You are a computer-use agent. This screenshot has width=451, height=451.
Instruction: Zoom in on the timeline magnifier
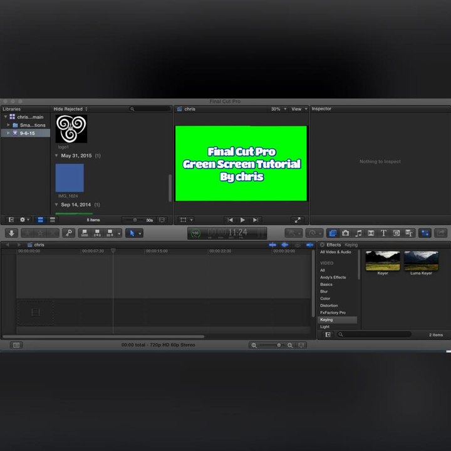(x=290, y=345)
